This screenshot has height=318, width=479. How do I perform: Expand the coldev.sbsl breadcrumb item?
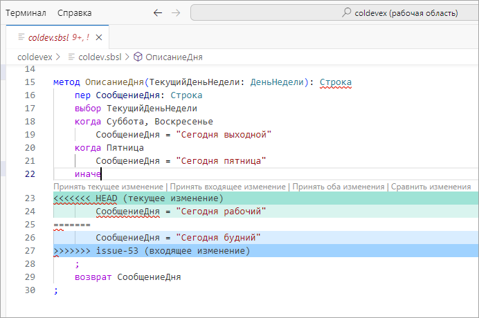point(100,57)
